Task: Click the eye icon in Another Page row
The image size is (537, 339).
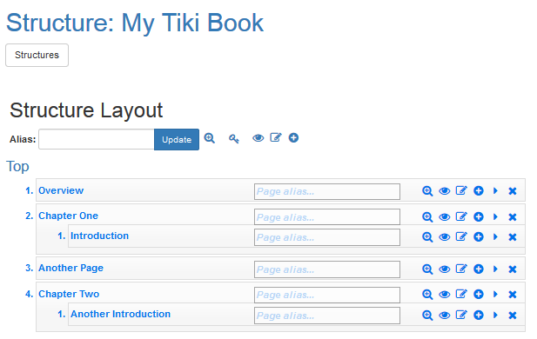Action: [x=444, y=269]
